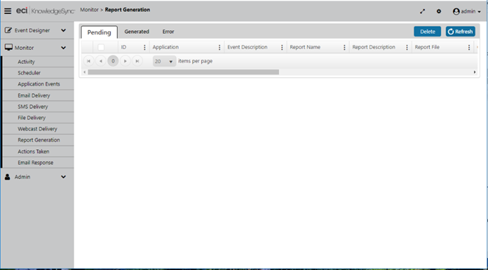The width and height of the screenshot is (488, 270).
Task: Go to the previous page of results
Action: click(101, 61)
